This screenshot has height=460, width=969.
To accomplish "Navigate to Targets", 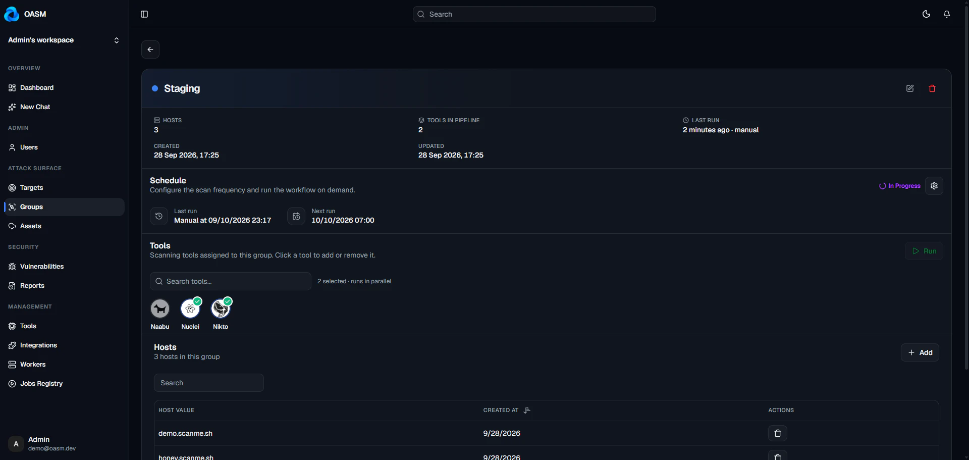I will tap(64, 188).
